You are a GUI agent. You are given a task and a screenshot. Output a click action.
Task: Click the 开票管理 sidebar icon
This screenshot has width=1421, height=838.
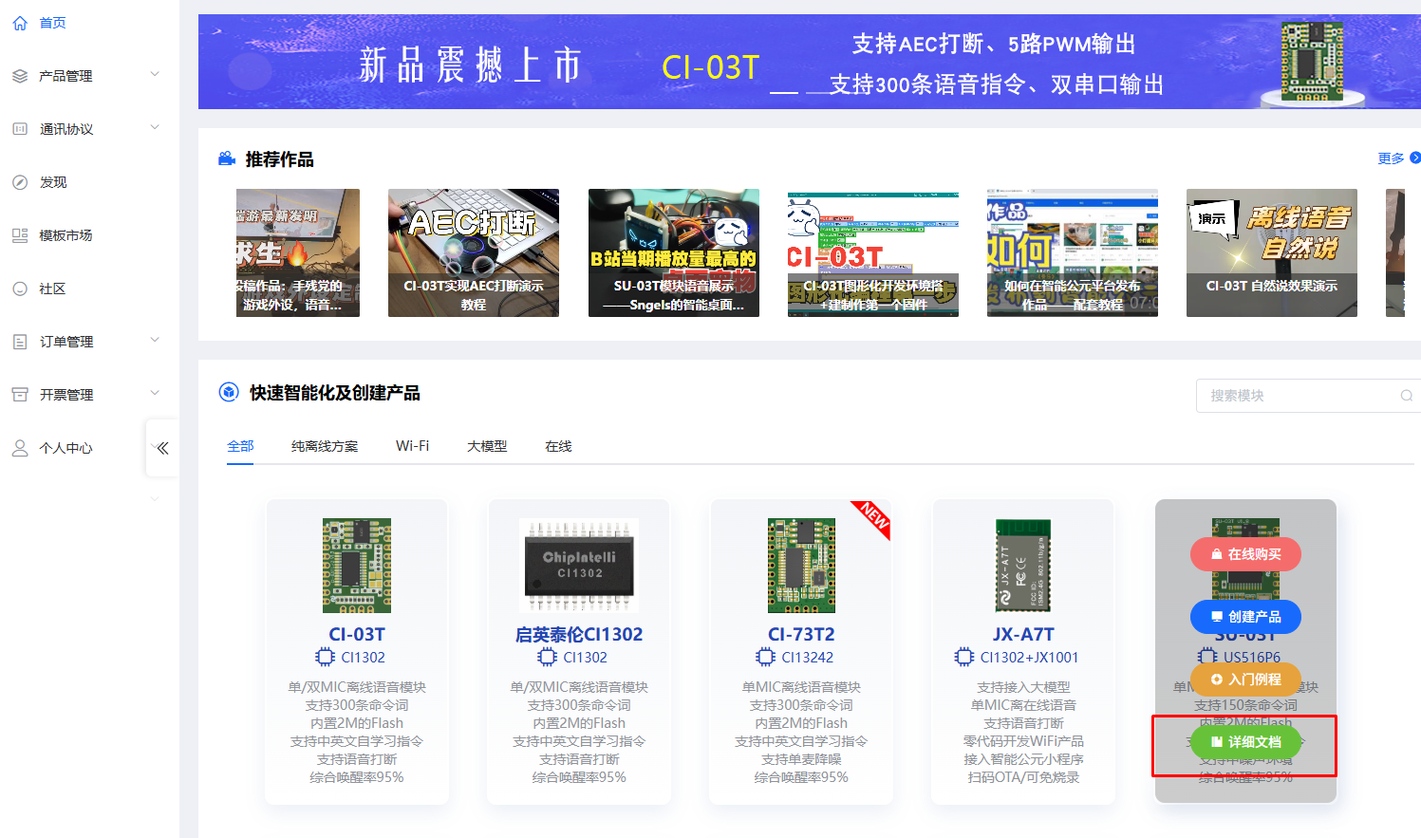(20, 395)
